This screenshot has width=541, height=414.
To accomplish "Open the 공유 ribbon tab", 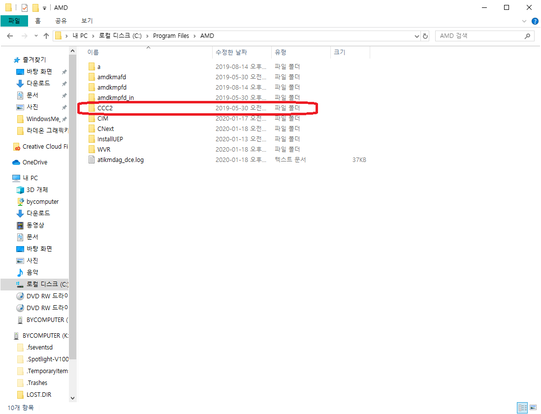I will [61, 21].
